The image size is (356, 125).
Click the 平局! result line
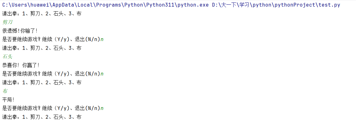8,100
